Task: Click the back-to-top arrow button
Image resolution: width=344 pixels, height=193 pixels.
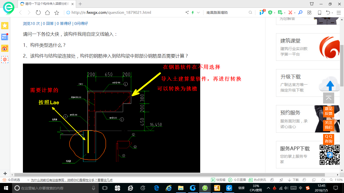Action: click(x=329, y=98)
